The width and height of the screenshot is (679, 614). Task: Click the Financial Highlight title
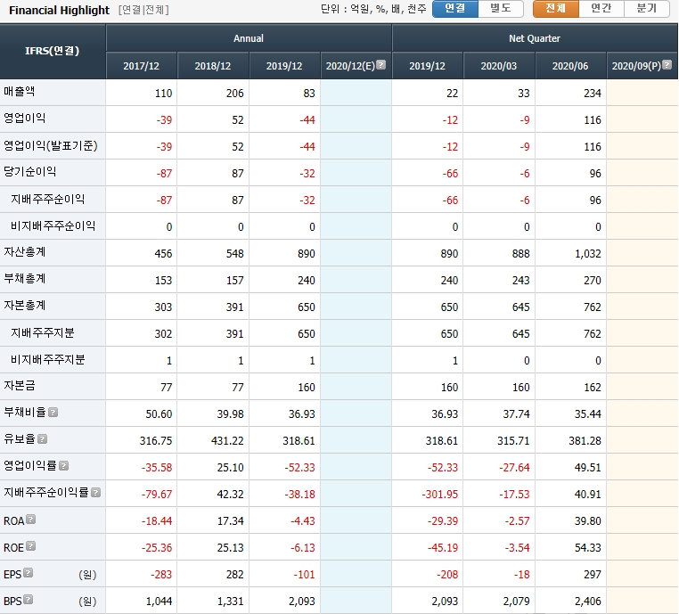pos(60,10)
